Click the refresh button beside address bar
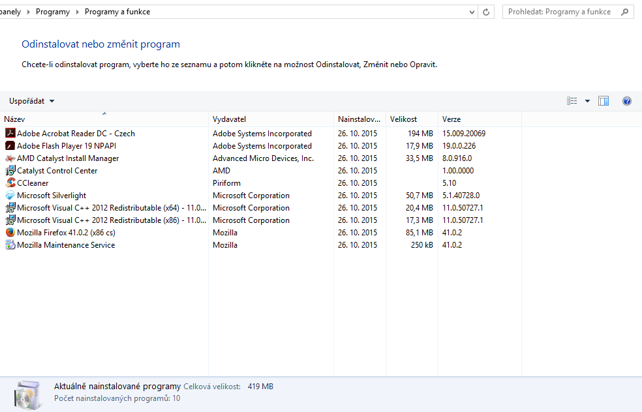Screen dimensions: 642x412 click(486, 12)
